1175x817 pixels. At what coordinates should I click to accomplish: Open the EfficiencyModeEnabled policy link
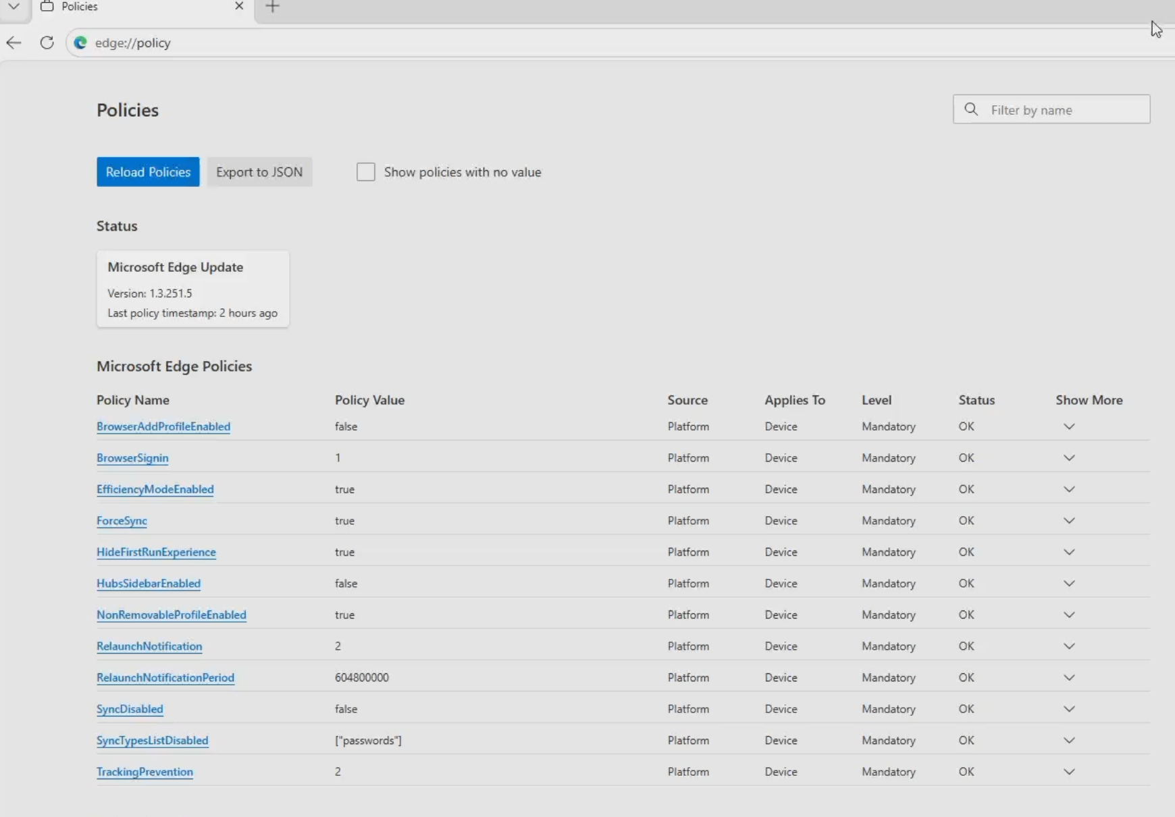click(x=155, y=489)
